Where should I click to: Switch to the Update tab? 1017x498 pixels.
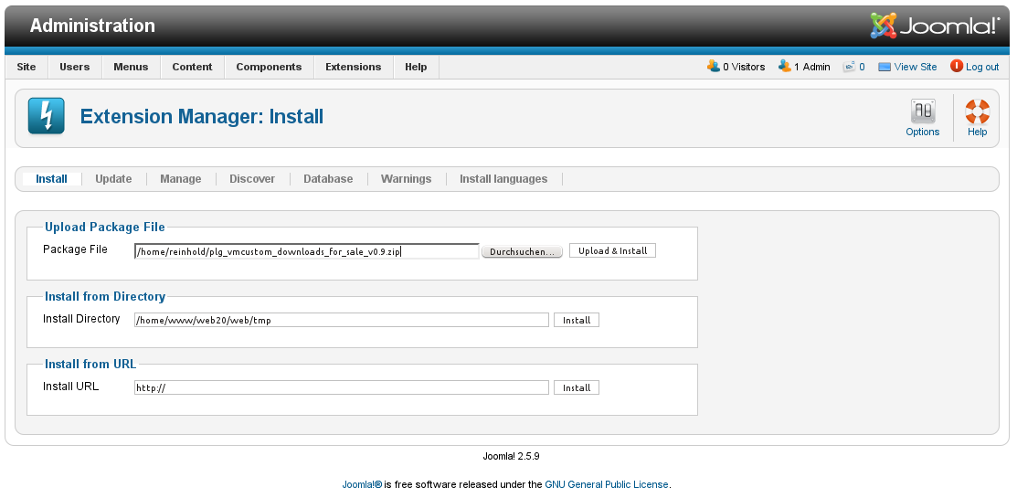[113, 179]
